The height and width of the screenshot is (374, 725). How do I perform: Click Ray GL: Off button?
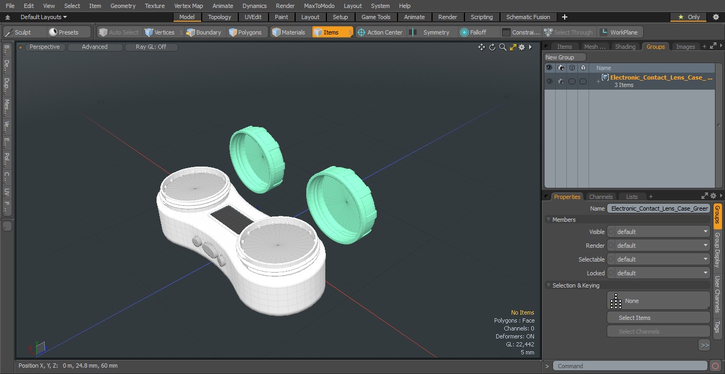(151, 47)
